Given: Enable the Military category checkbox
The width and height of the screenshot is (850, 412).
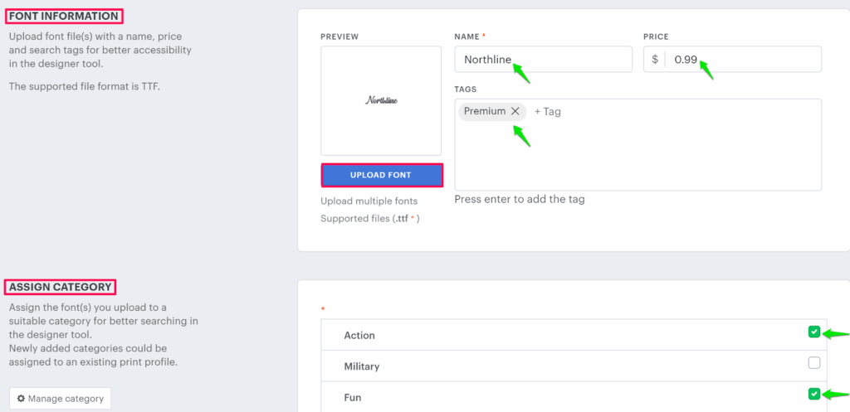Looking at the screenshot, I should click(813, 363).
